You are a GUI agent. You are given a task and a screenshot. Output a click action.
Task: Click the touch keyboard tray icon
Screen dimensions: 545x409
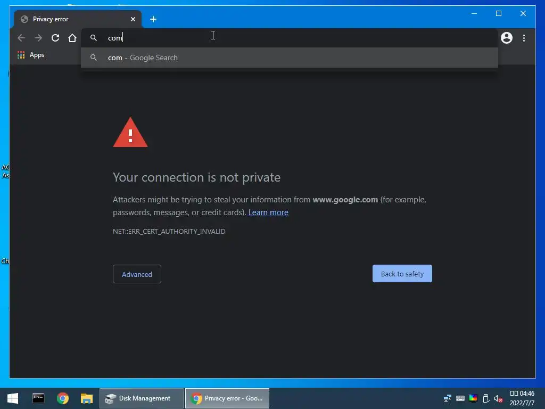[x=460, y=398]
